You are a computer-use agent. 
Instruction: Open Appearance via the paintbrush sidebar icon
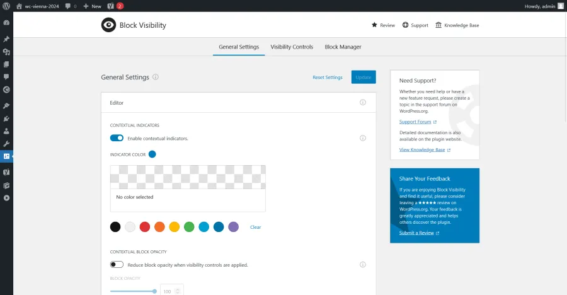[x=6, y=106]
